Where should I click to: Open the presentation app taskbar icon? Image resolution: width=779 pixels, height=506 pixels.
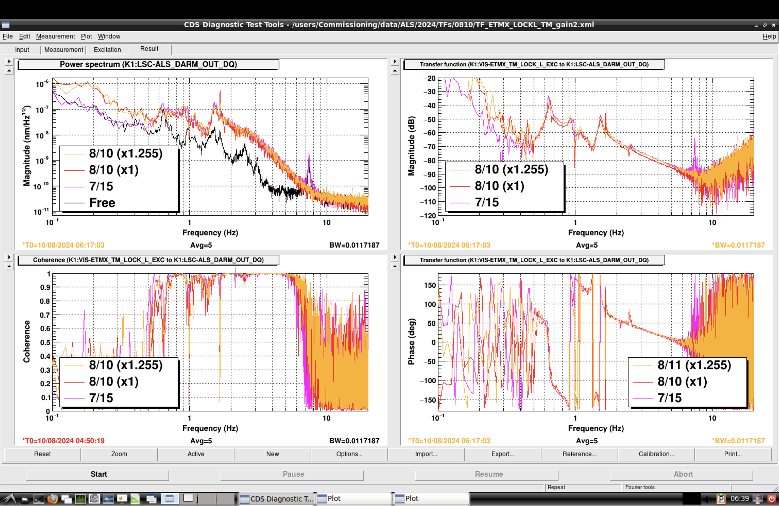pos(122,499)
